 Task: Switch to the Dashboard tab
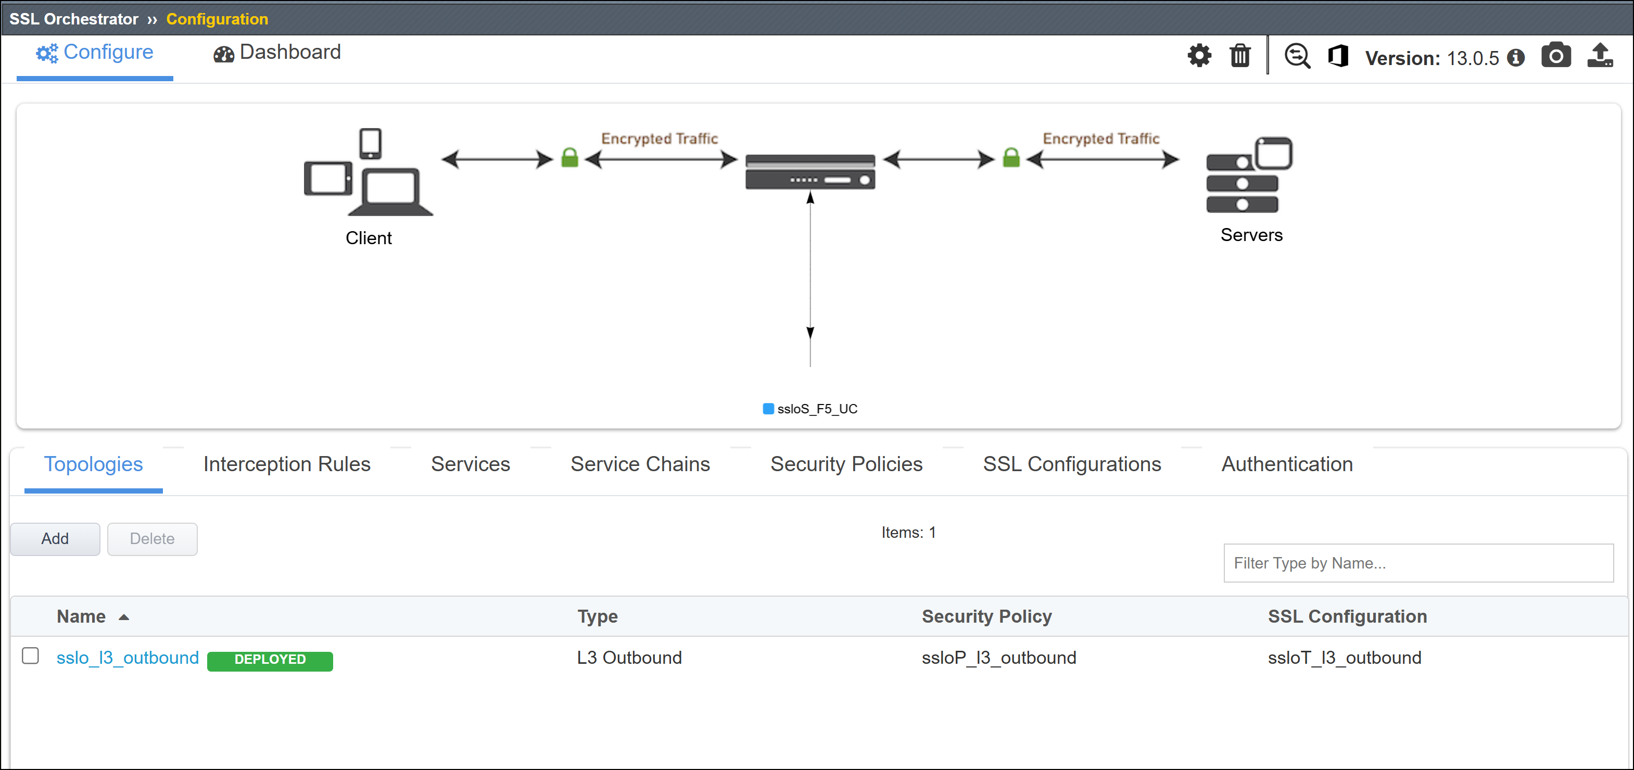point(277,53)
